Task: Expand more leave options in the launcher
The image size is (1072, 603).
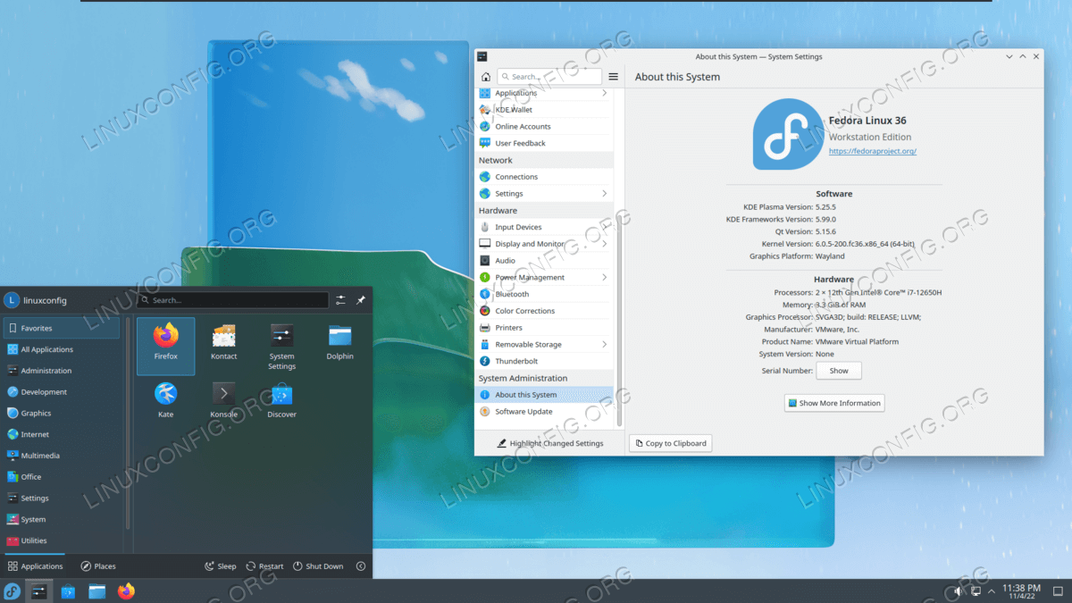Action: point(361,566)
